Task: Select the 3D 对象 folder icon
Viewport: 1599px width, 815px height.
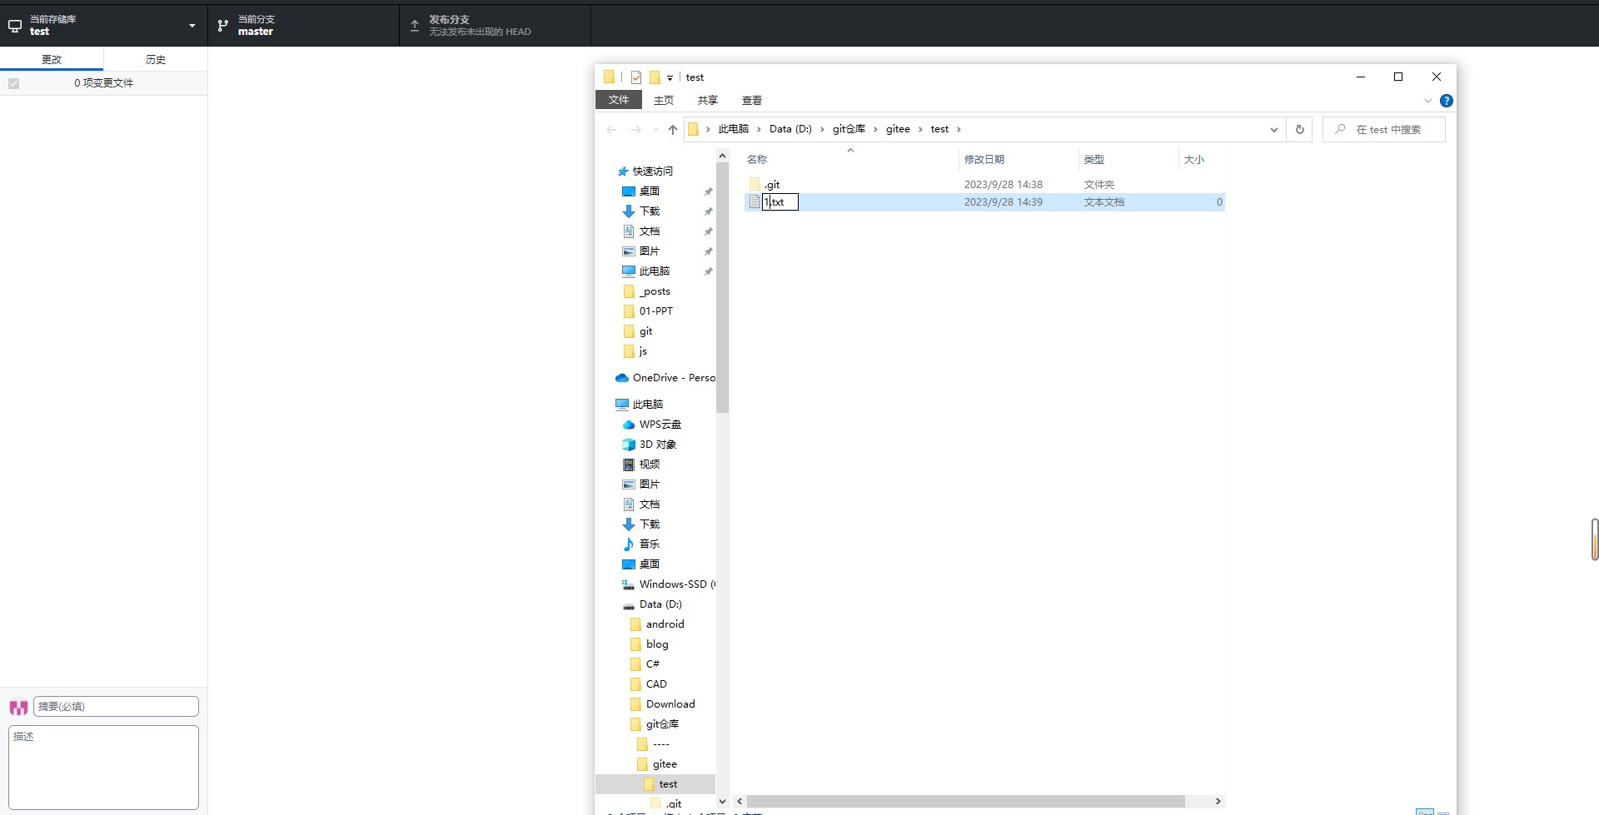Action: tap(629, 445)
